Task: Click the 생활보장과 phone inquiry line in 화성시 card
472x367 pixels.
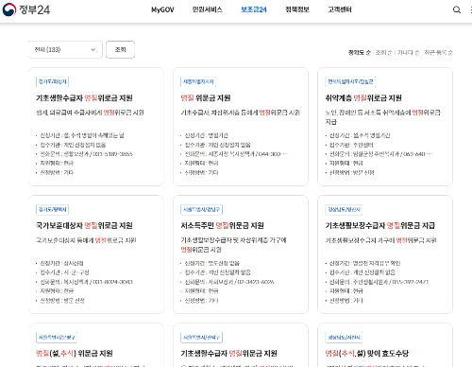Action: click(86, 154)
